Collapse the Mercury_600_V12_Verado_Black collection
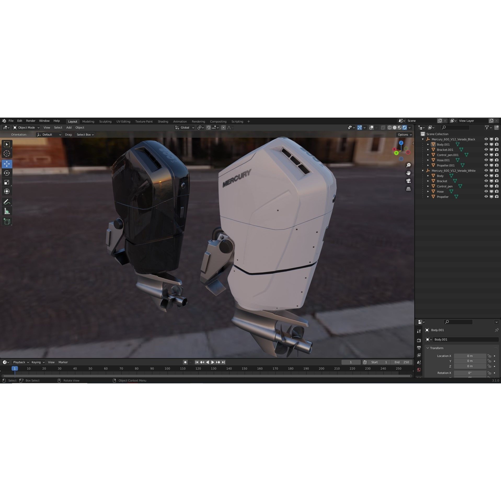501x501 pixels. click(422, 139)
